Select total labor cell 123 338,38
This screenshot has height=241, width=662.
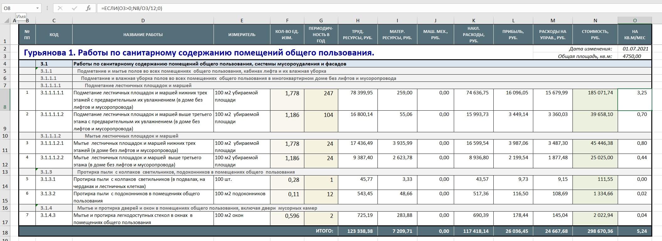tap(358, 231)
